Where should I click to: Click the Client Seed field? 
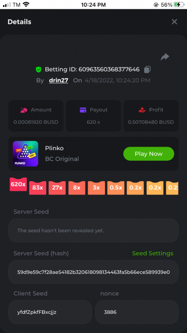[x=50, y=312]
